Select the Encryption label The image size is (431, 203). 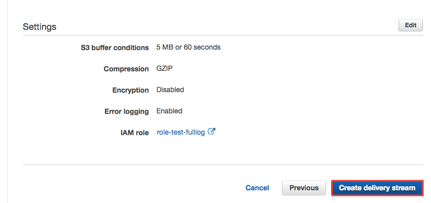pos(130,90)
